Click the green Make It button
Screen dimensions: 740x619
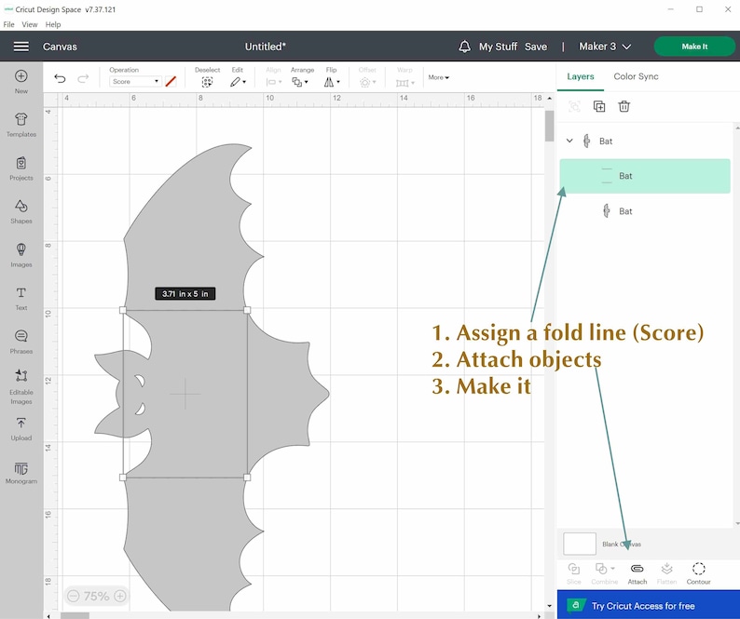click(x=694, y=47)
